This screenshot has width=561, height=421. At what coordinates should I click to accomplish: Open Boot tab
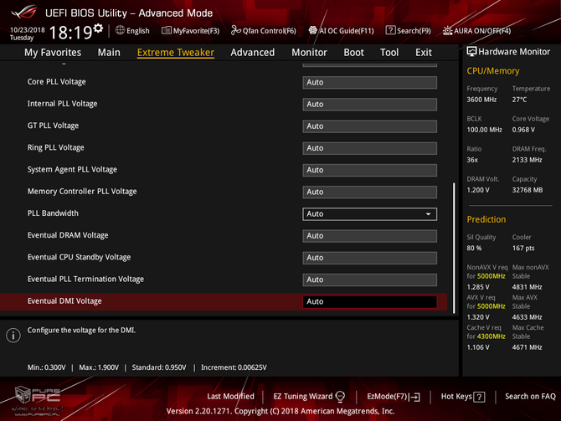(x=353, y=52)
